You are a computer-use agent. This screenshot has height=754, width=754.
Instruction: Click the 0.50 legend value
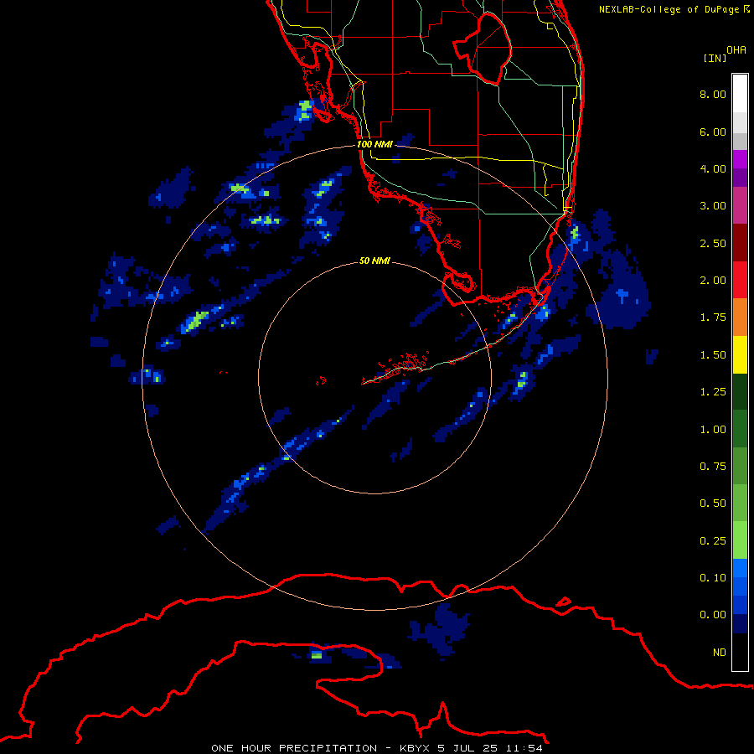713,504
